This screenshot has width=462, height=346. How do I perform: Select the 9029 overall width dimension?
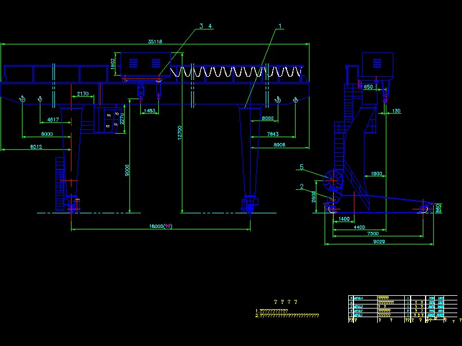point(379,242)
